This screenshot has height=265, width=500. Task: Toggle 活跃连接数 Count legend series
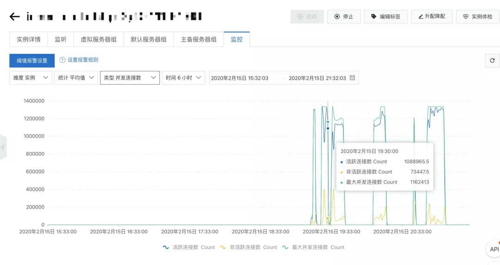(x=189, y=247)
